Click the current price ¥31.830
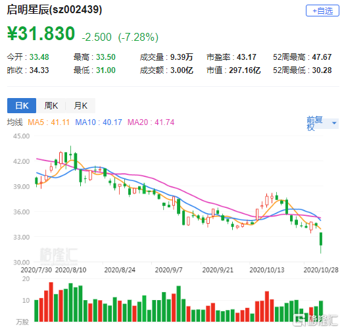342x331 pixels. click(x=41, y=34)
